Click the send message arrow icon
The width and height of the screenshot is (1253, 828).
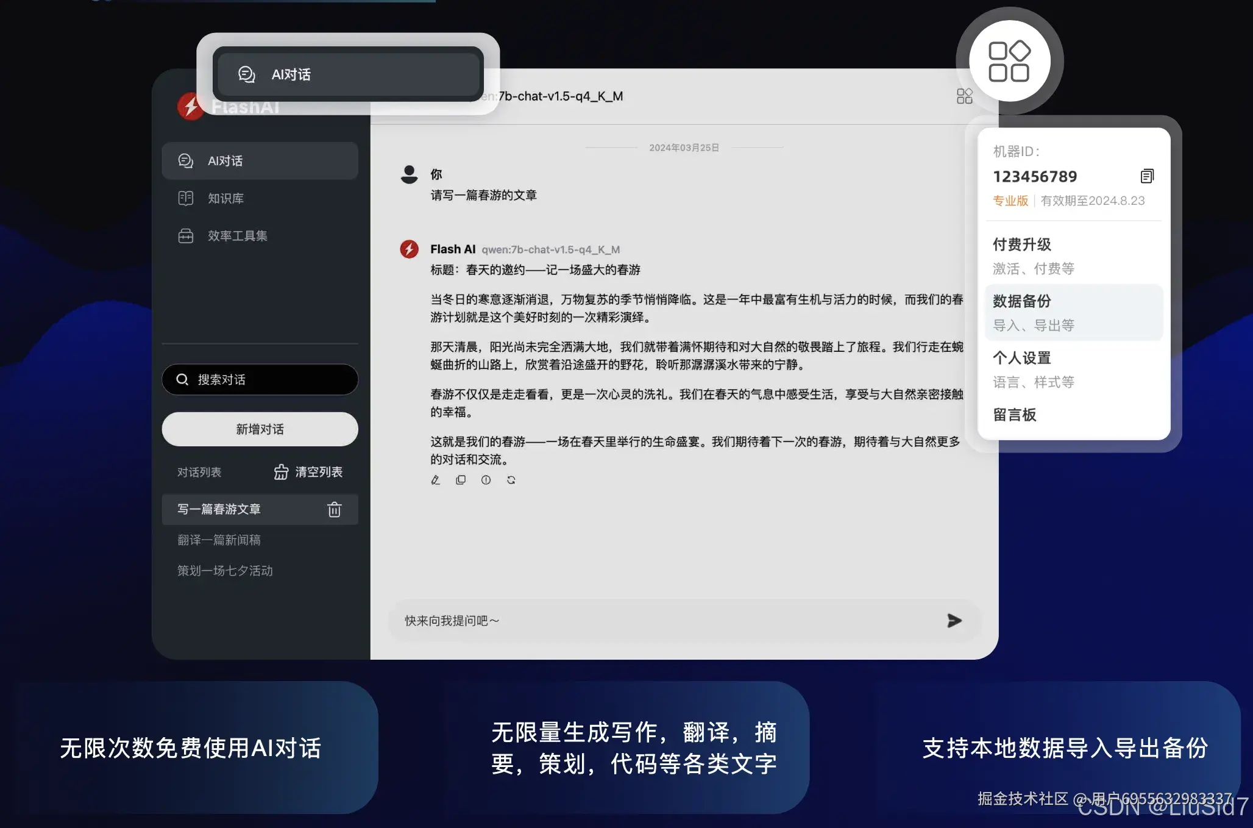click(x=954, y=621)
